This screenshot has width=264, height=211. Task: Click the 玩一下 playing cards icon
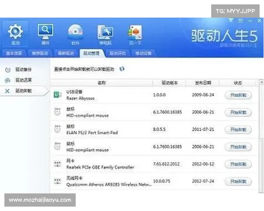(x=135, y=33)
